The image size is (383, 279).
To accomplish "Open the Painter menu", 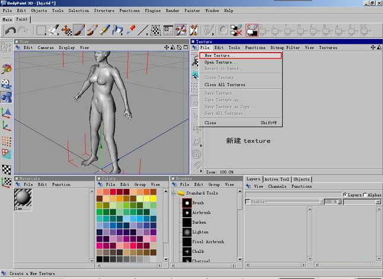I will pyautogui.click(x=192, y=11).
